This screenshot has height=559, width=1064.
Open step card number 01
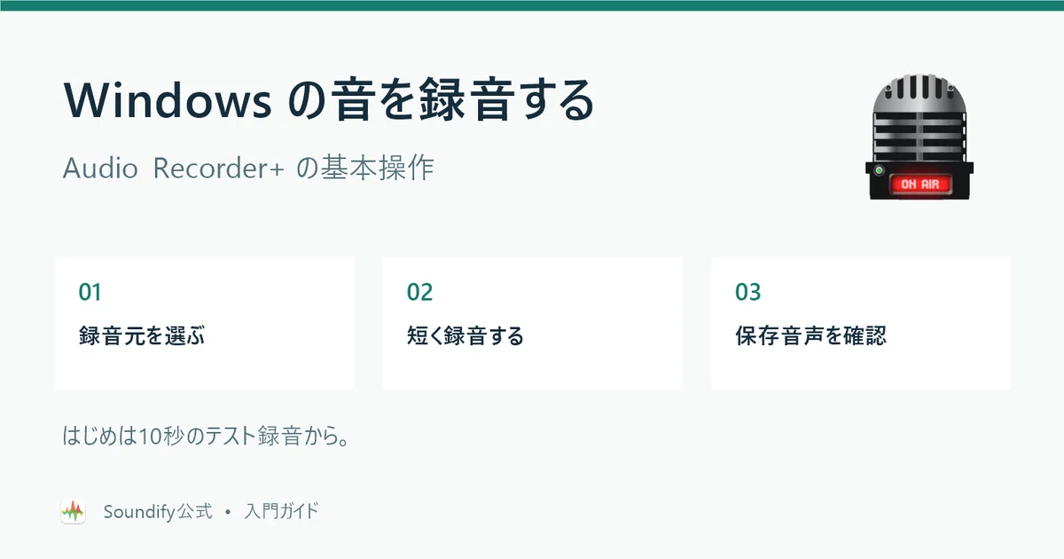205,323
